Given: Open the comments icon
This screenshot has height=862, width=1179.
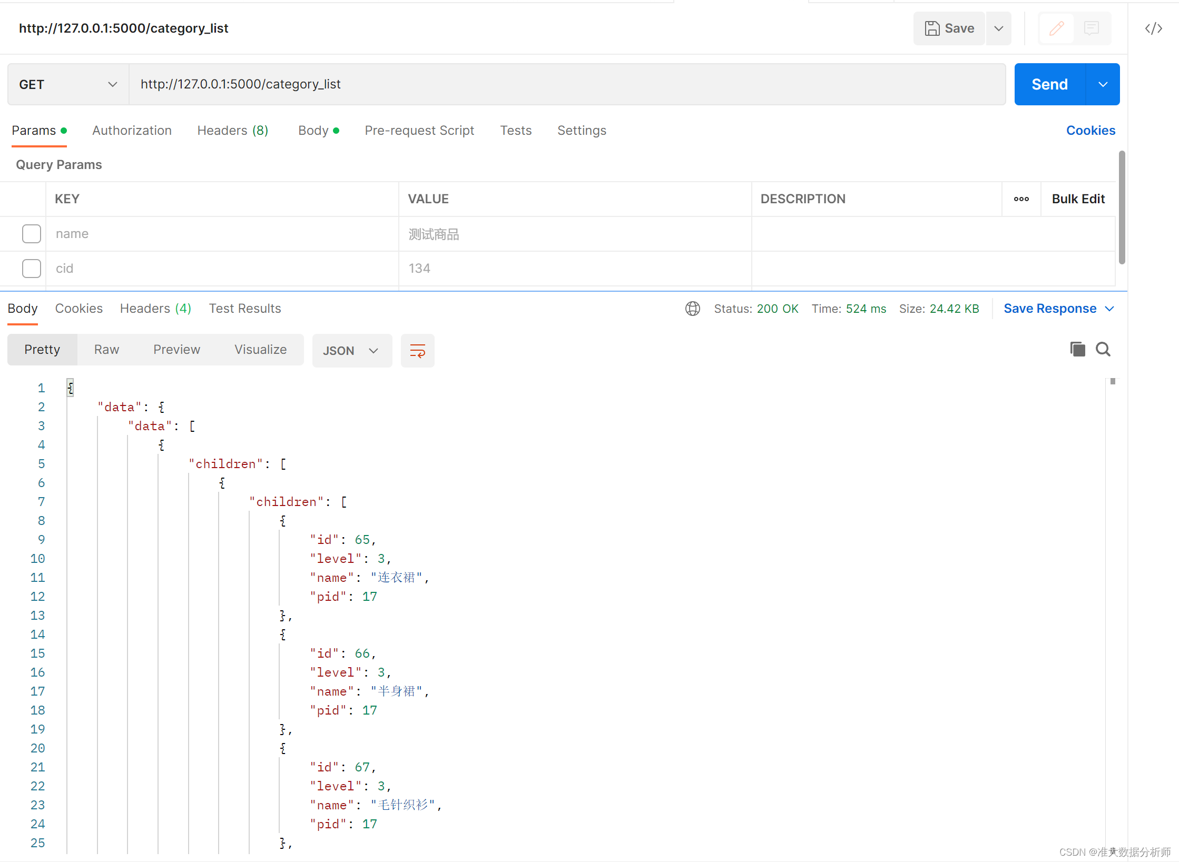Looking at the screenshot, I should [x=1091, y=28].
